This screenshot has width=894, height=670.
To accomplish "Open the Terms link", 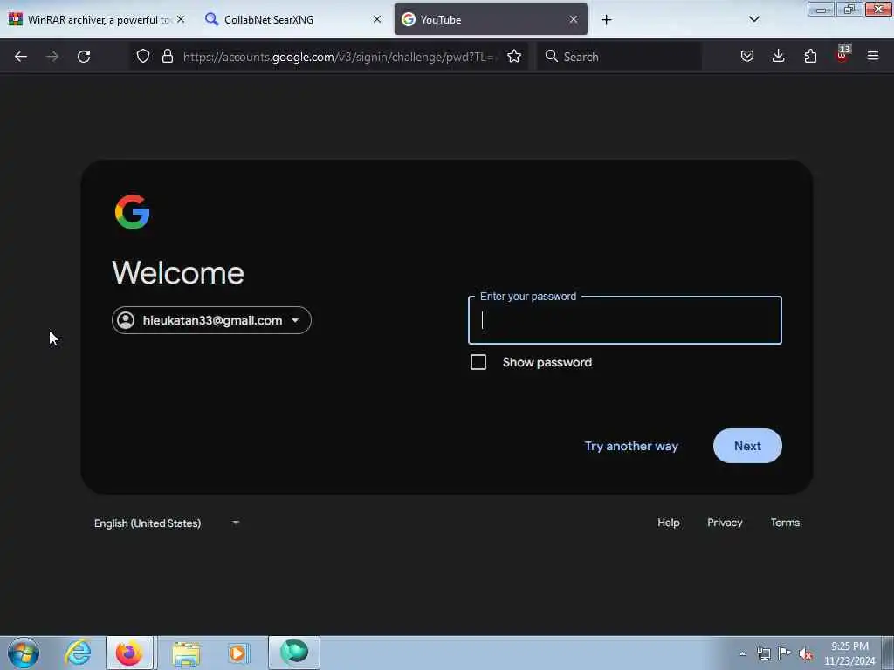I will click(785, 523).
